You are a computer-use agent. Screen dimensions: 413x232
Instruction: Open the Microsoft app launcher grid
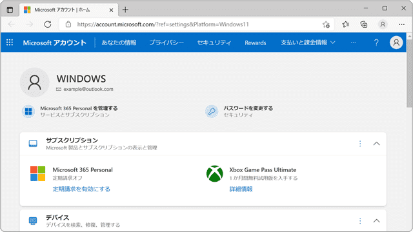(x=10, y=43)
